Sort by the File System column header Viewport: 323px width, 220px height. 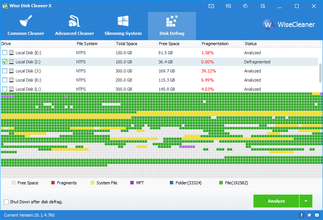(95, 44)
